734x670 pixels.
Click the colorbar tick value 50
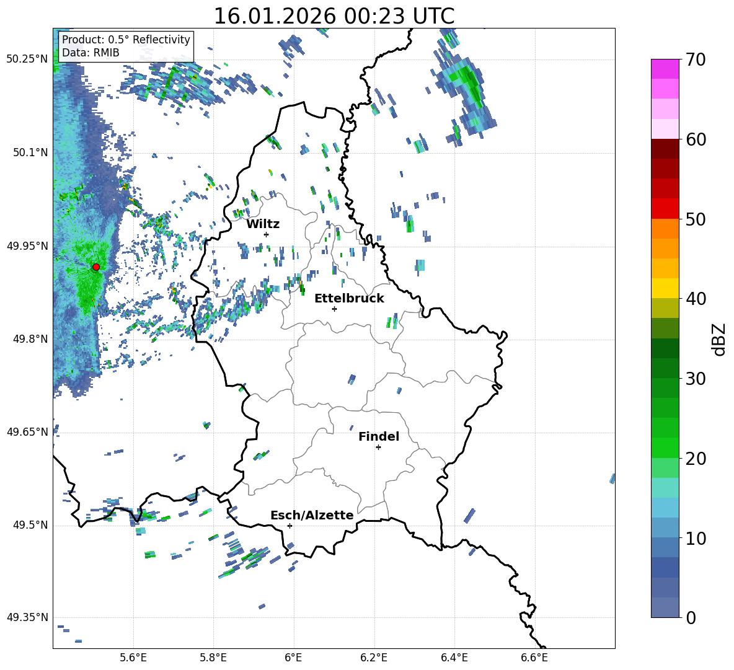coord(696,219)
